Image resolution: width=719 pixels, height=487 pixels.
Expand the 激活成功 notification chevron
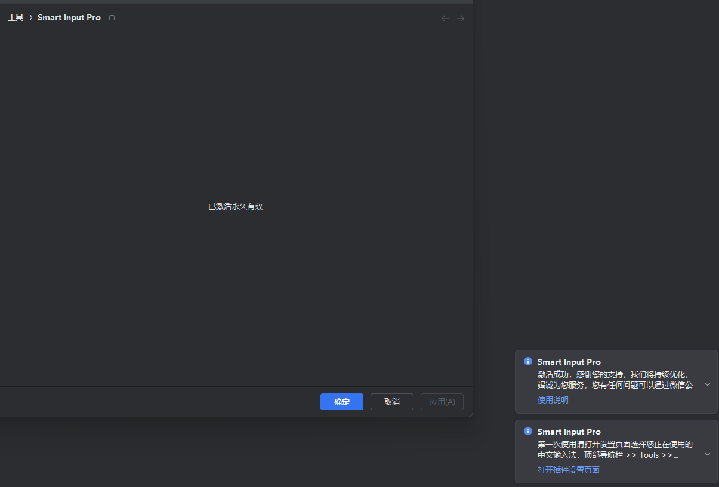[708, 384]
